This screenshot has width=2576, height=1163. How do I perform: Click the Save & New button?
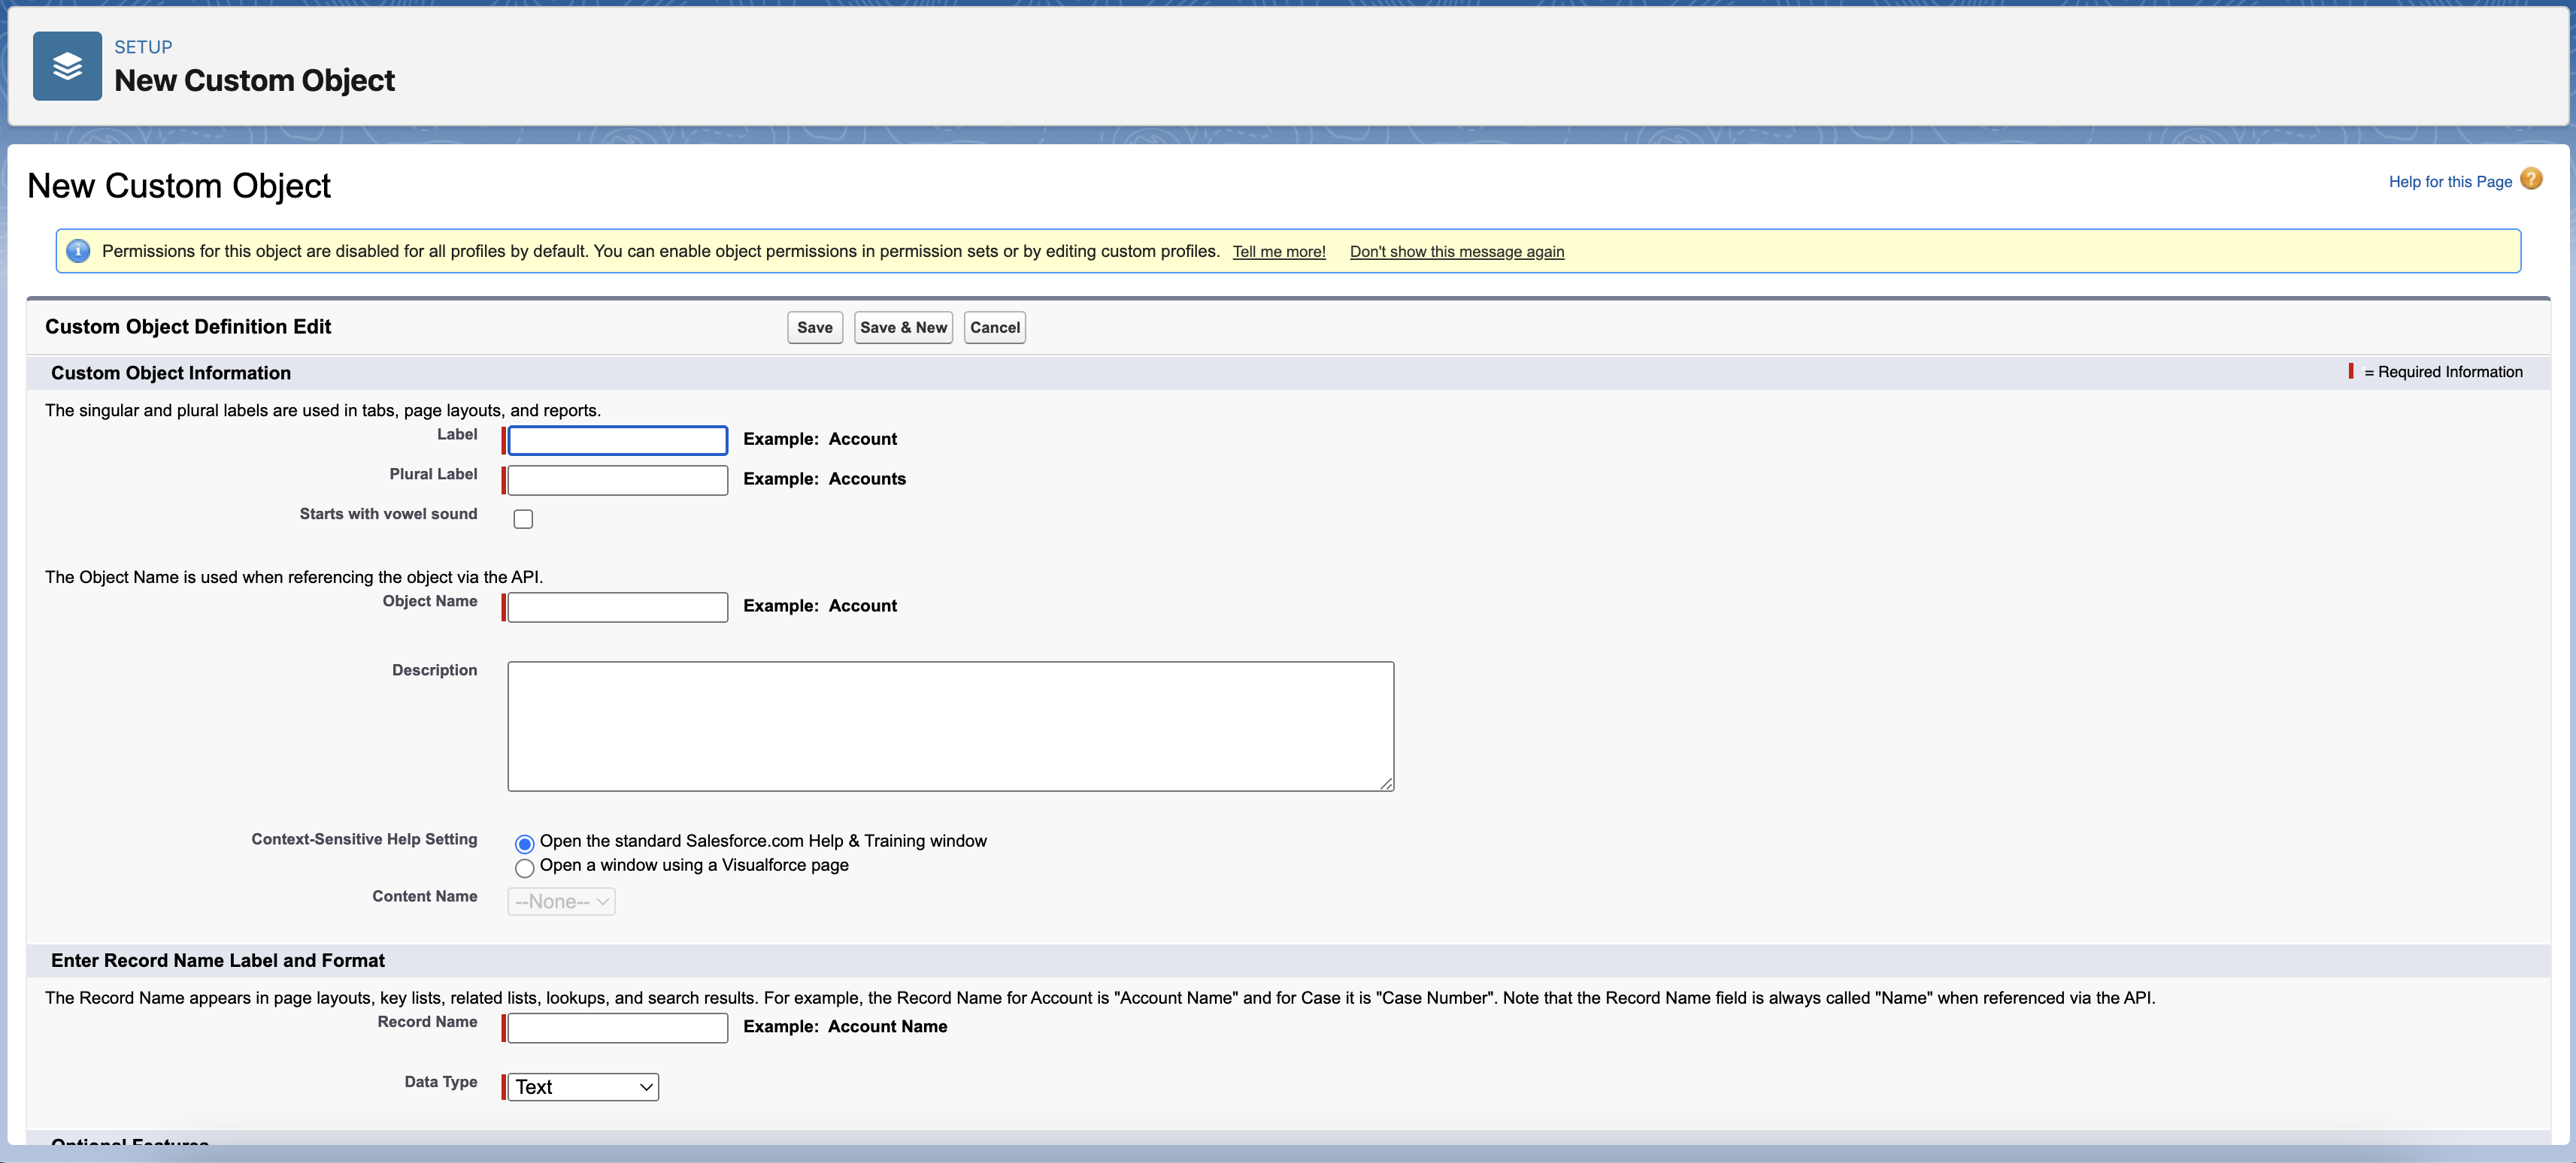coord(903,328)
